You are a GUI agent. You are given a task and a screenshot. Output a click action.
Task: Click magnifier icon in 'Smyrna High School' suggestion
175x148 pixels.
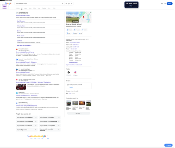(36, 130)
